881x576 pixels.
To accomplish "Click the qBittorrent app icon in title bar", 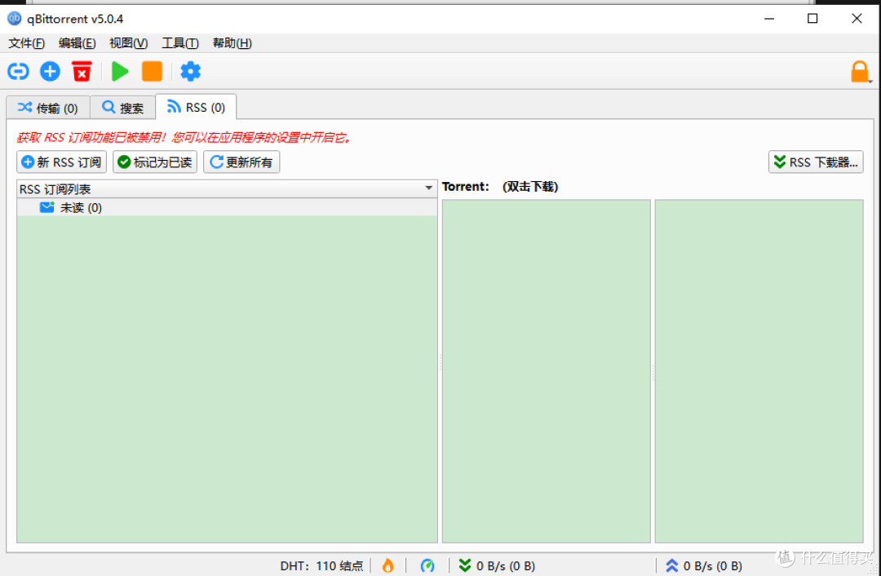I will (x=14, y=19).
